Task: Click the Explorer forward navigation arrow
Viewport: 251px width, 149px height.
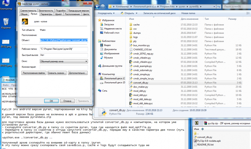Action: (103, 6)
